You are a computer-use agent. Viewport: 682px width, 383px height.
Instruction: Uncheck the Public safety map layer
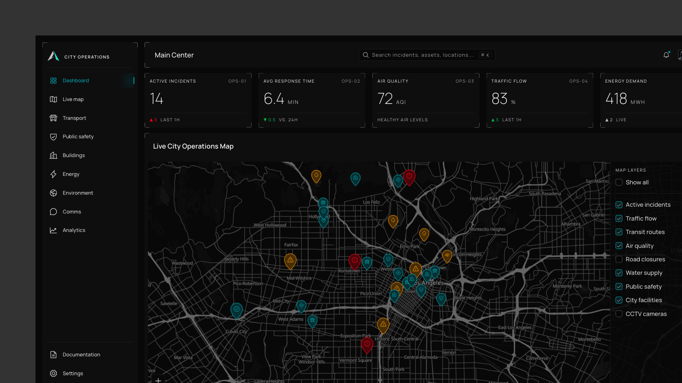(619, 287)
